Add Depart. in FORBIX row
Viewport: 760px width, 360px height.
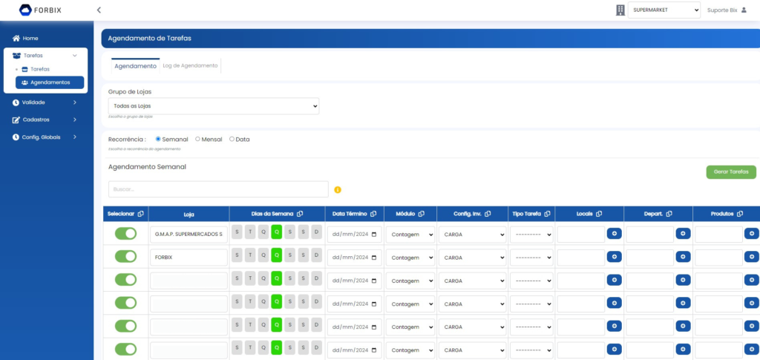point(683,257)
